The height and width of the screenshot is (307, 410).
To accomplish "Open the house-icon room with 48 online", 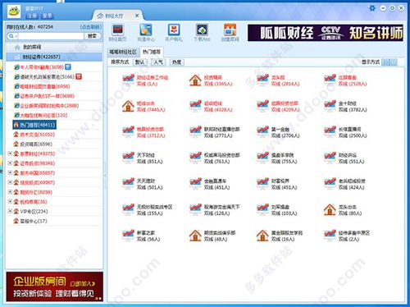I will (x=212, y=236).
